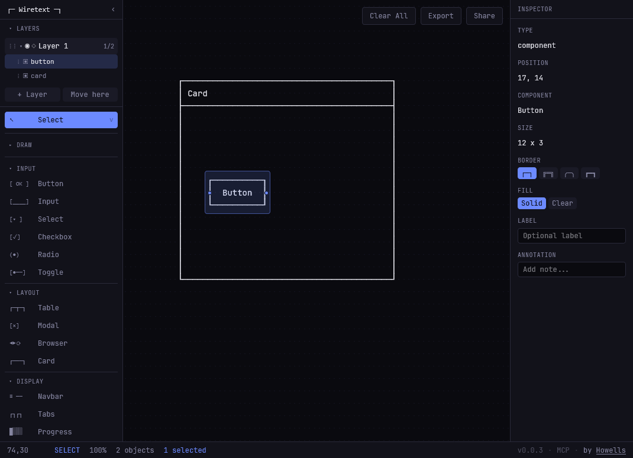
Task: Pick the Progress display tool
Action: [x=54, y=432]
